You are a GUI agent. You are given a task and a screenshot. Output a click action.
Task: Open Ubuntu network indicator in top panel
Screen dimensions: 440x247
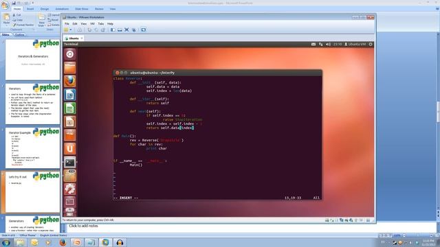[321, 44]
